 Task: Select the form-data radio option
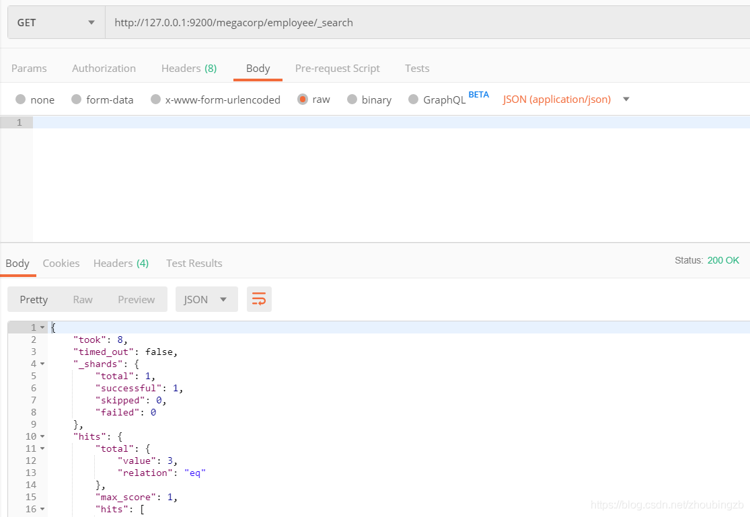click(76, 99)
